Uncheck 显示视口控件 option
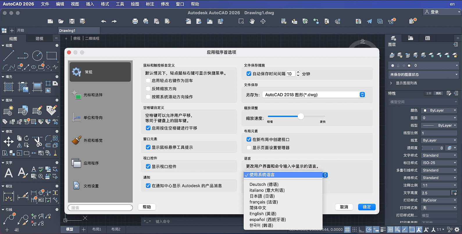Screen dimensions: 462x234 (x=148, y=167)
